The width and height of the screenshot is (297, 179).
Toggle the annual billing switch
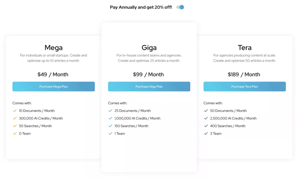point(180,7)
